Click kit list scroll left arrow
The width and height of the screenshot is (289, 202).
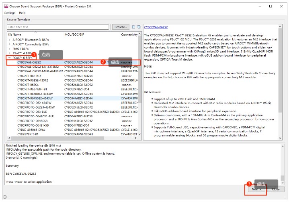point(9,138)
